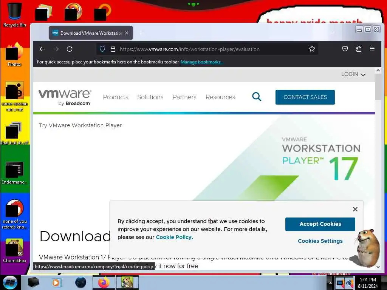
Task: Dismiss the cookie banner with X
Action: (x=355, y=209)
